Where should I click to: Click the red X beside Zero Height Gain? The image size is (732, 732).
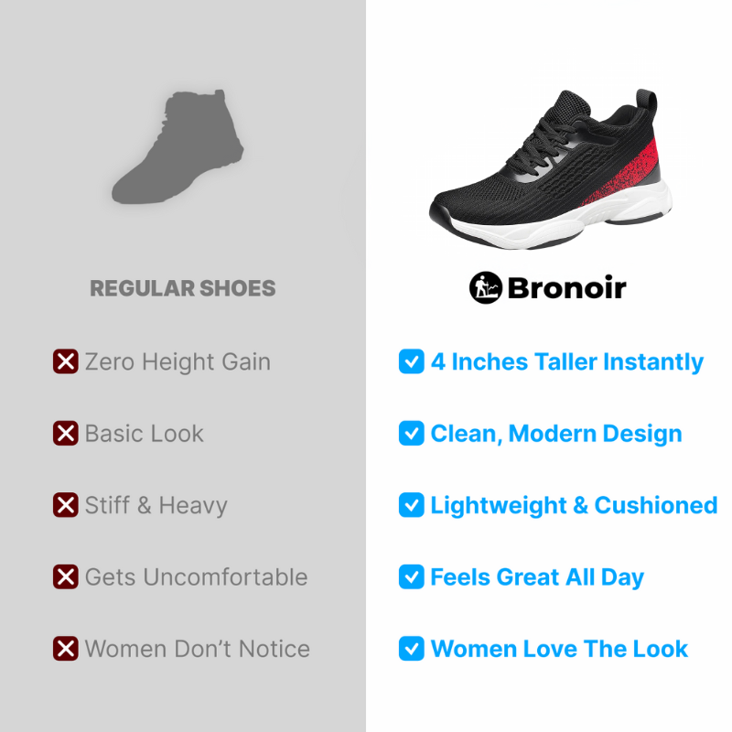(65, 361)
